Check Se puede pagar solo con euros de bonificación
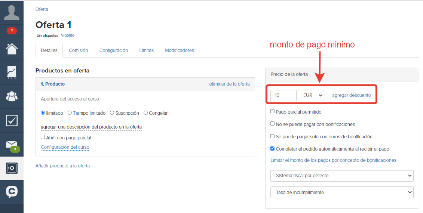 [x=273, y=136]
